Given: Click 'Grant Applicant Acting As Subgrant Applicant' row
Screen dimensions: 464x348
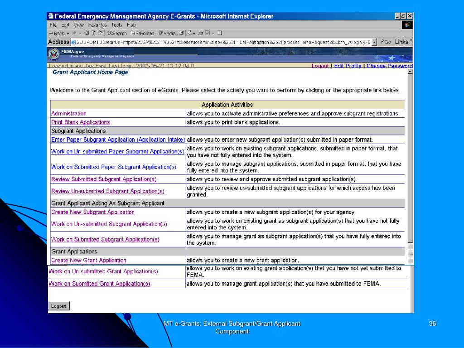Looking at the screenshot, I should (x=227, y=203).
